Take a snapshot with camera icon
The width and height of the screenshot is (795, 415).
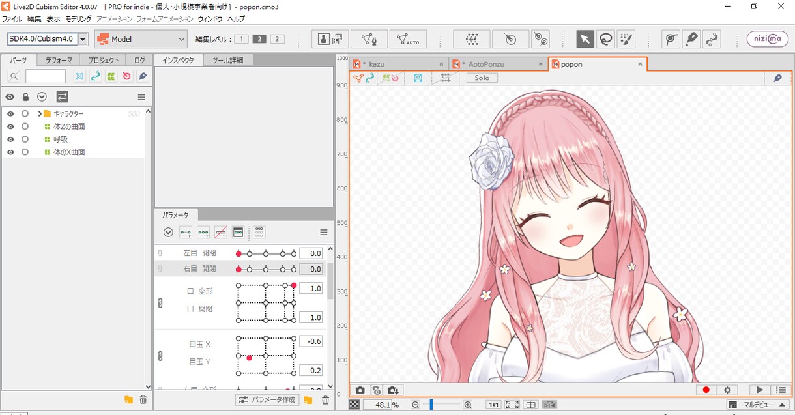point(360,390)
